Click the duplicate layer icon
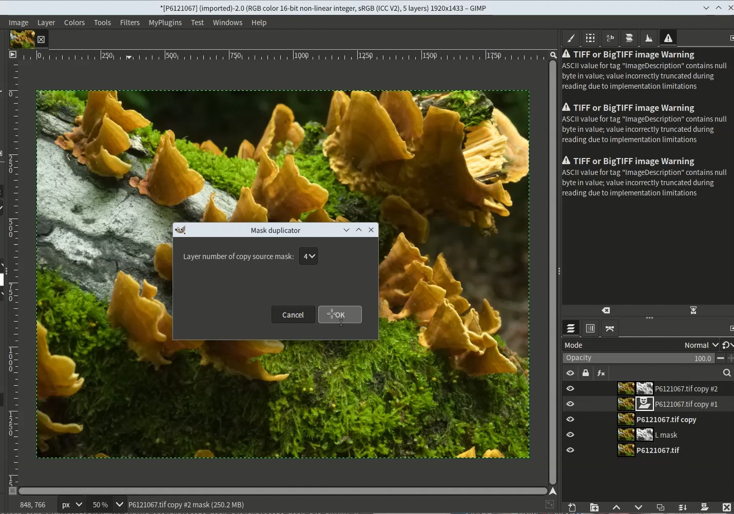The width and height of the screenshot is (734, 514). point(661,507)
